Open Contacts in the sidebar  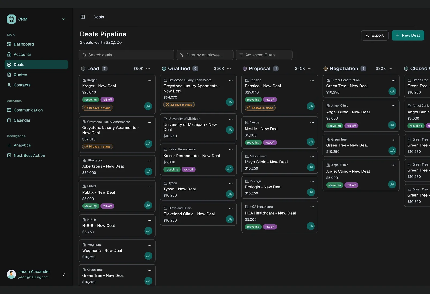[x=36, y=85]
